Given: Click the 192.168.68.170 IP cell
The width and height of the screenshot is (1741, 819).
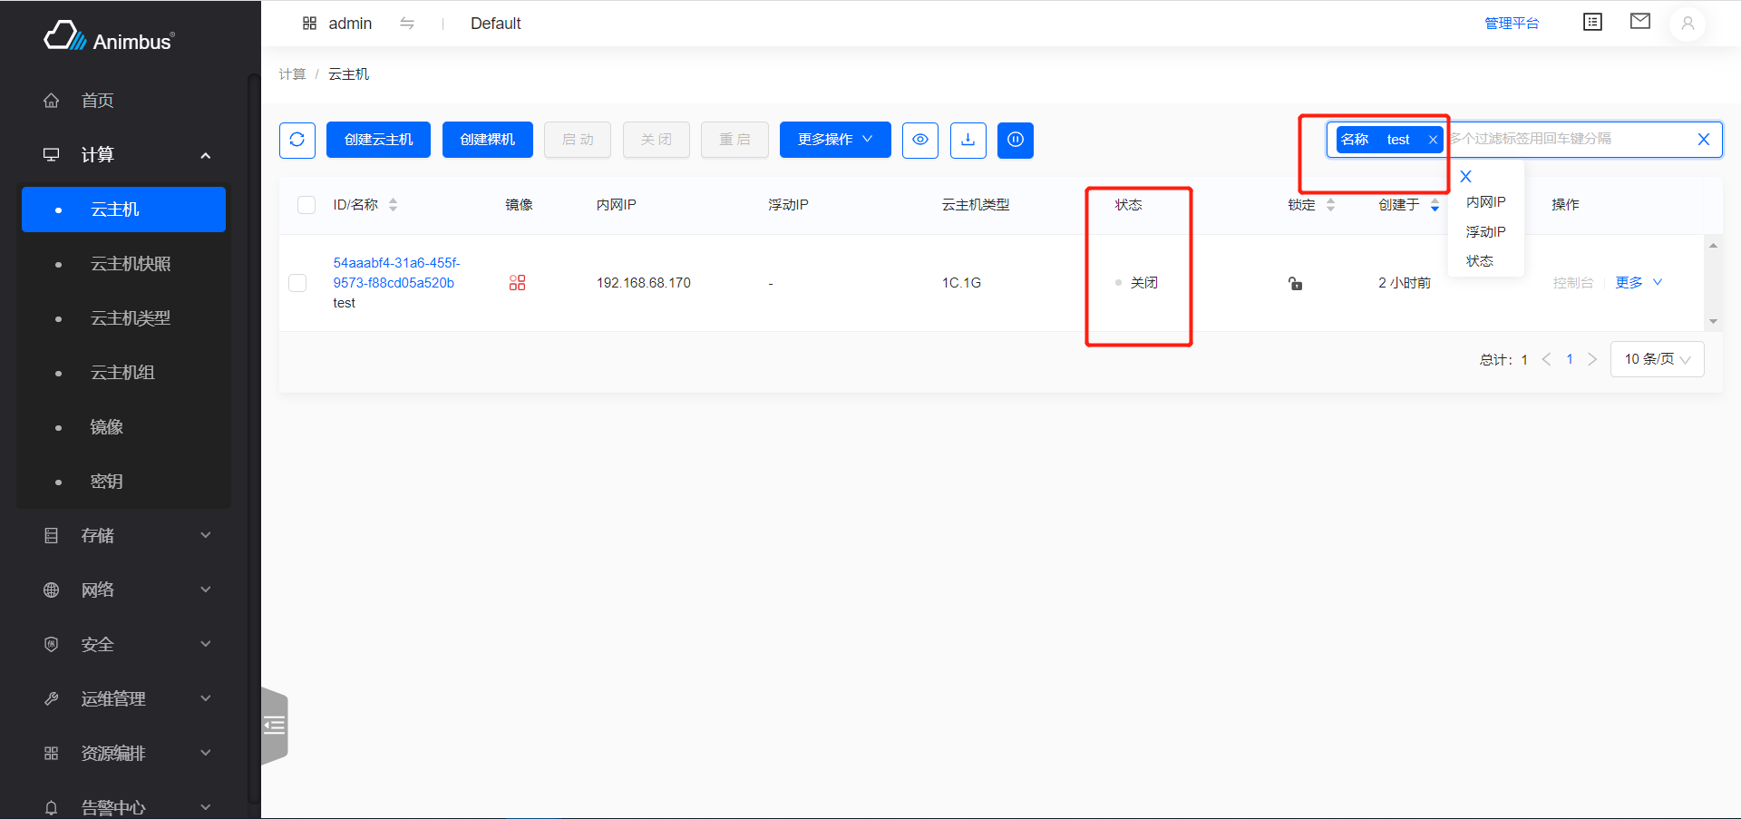Looking at the screenshot, I should coord(644,283).
